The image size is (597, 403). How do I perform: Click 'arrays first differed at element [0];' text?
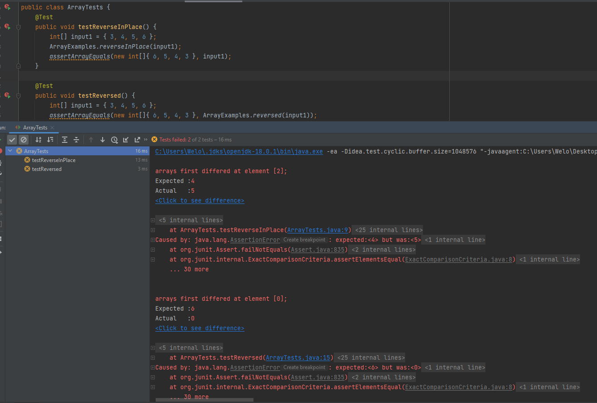(221, 299)
